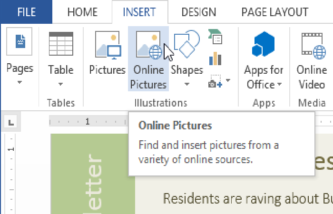
Task: Click the Shapes icon
Action: (186, 44)
